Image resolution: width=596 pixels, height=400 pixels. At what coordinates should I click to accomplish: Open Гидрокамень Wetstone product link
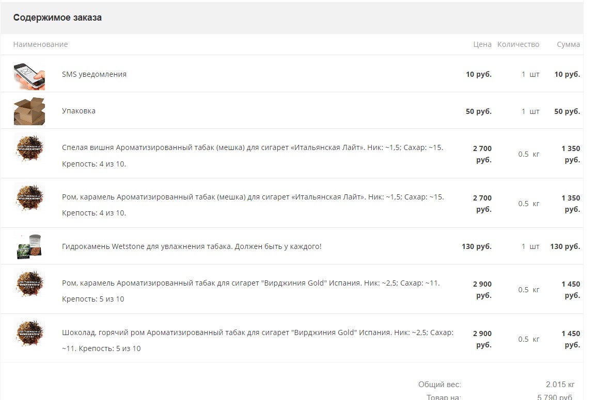click(192, 246)
